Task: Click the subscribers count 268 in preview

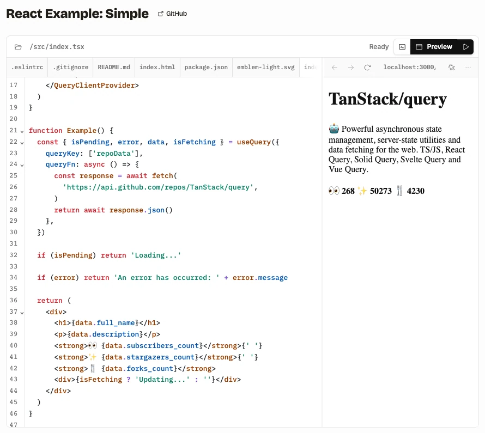Action: (x=348, y=191)
